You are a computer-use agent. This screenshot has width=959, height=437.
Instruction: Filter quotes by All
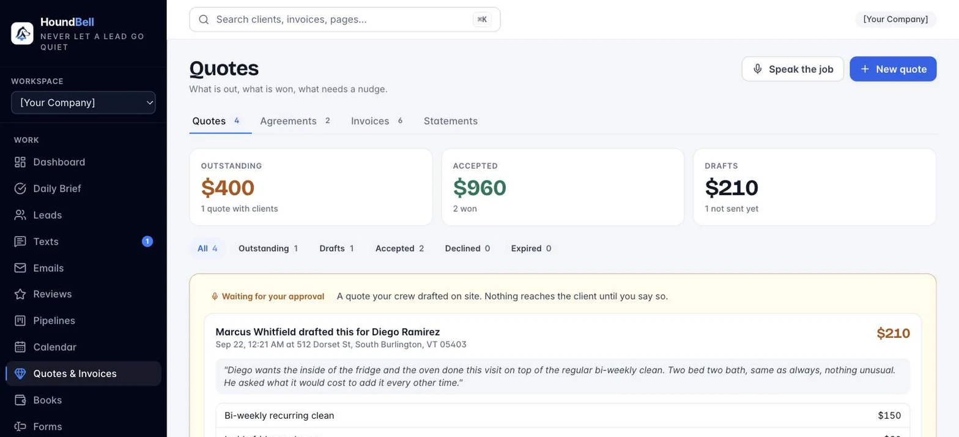click(207, 248)
